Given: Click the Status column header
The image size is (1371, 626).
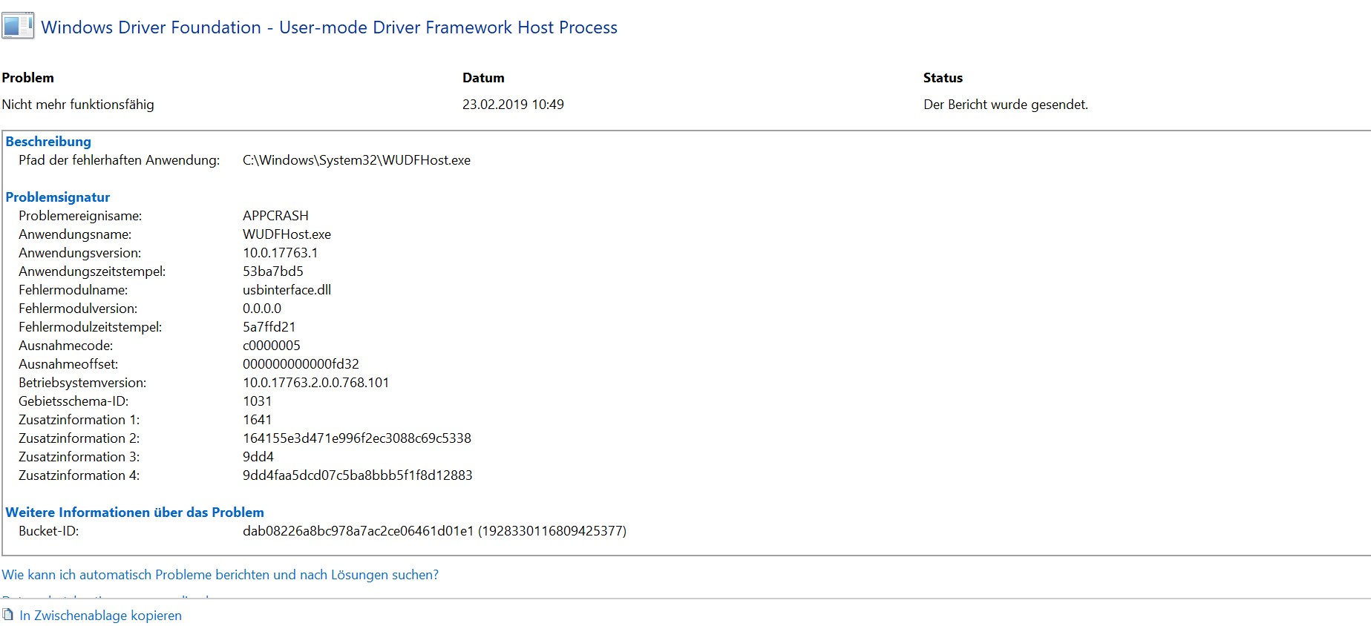Looking at the screenshot, I should (x=943, y=78).
